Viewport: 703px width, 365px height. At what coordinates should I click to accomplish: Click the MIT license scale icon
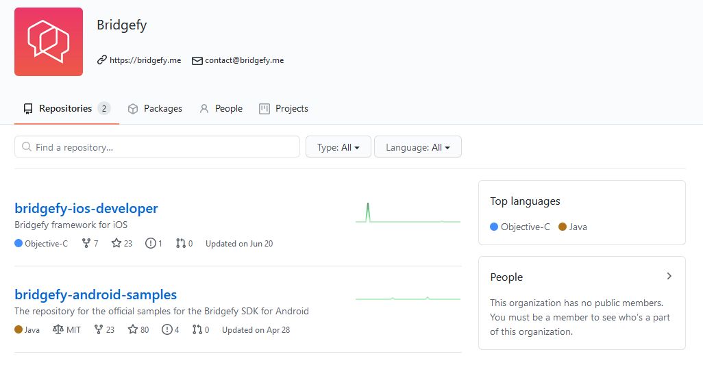(x=58, y=329)
